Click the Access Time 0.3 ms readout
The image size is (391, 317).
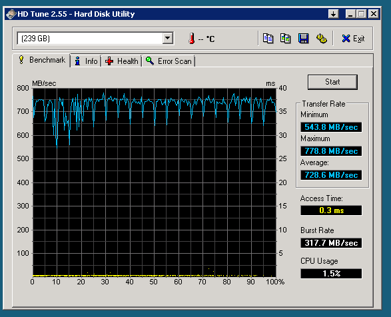coord(331,210)
